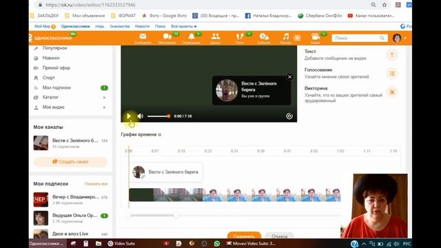The height and width of the screenshot is (248, 441).
Task: Open the События events icon
Action: tap(264, 39)
